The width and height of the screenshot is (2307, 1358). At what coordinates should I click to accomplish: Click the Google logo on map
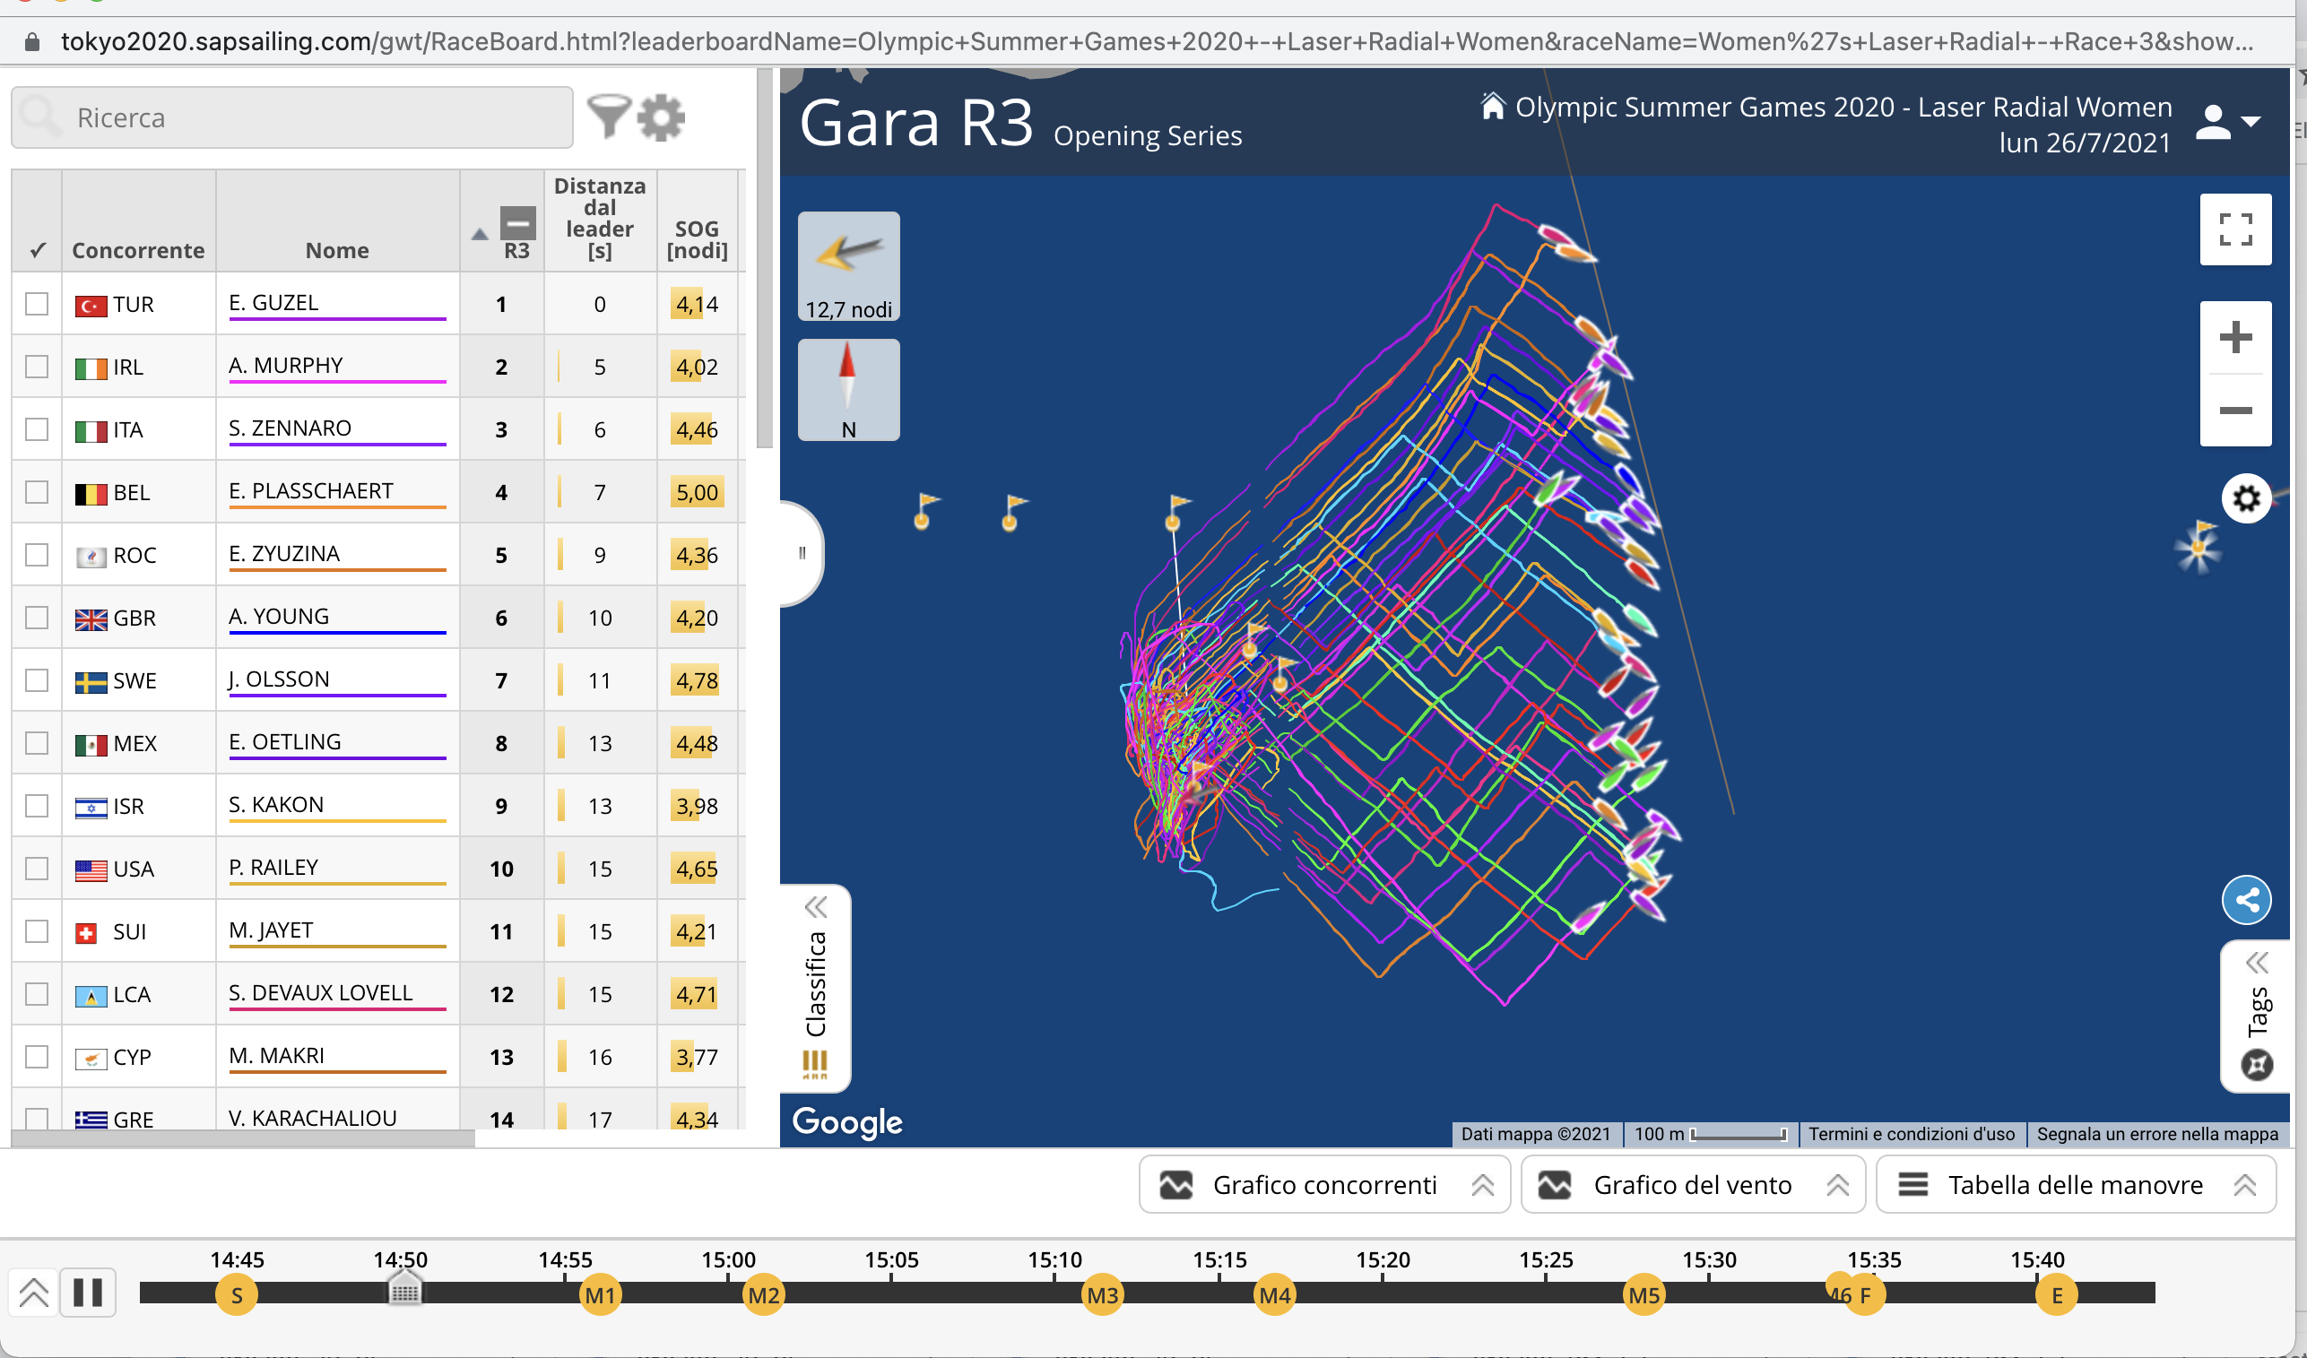point(846,1122)
